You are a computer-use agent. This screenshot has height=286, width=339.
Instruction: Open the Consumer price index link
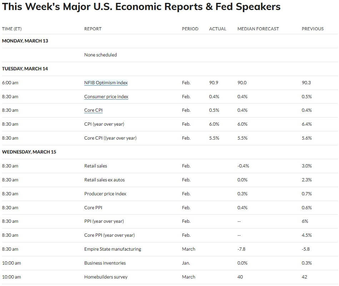pyautogui.click(x=106, y=97)
